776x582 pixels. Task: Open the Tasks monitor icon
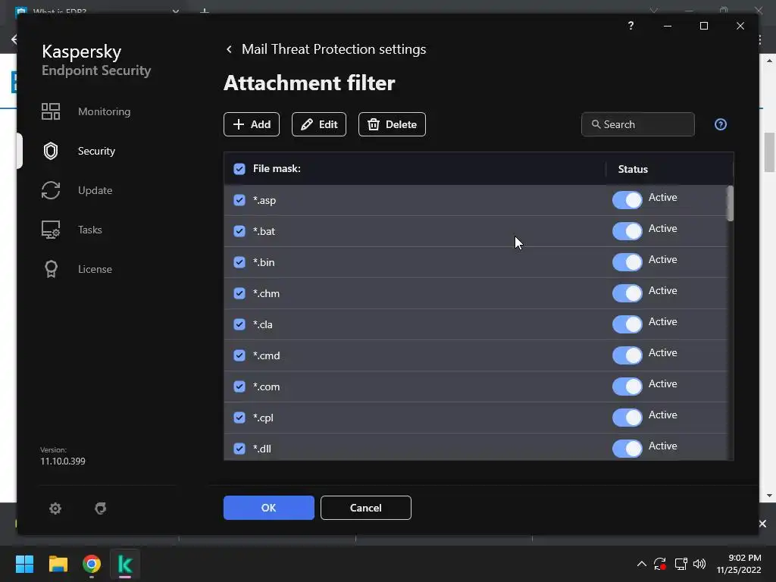tap(51, 230)
